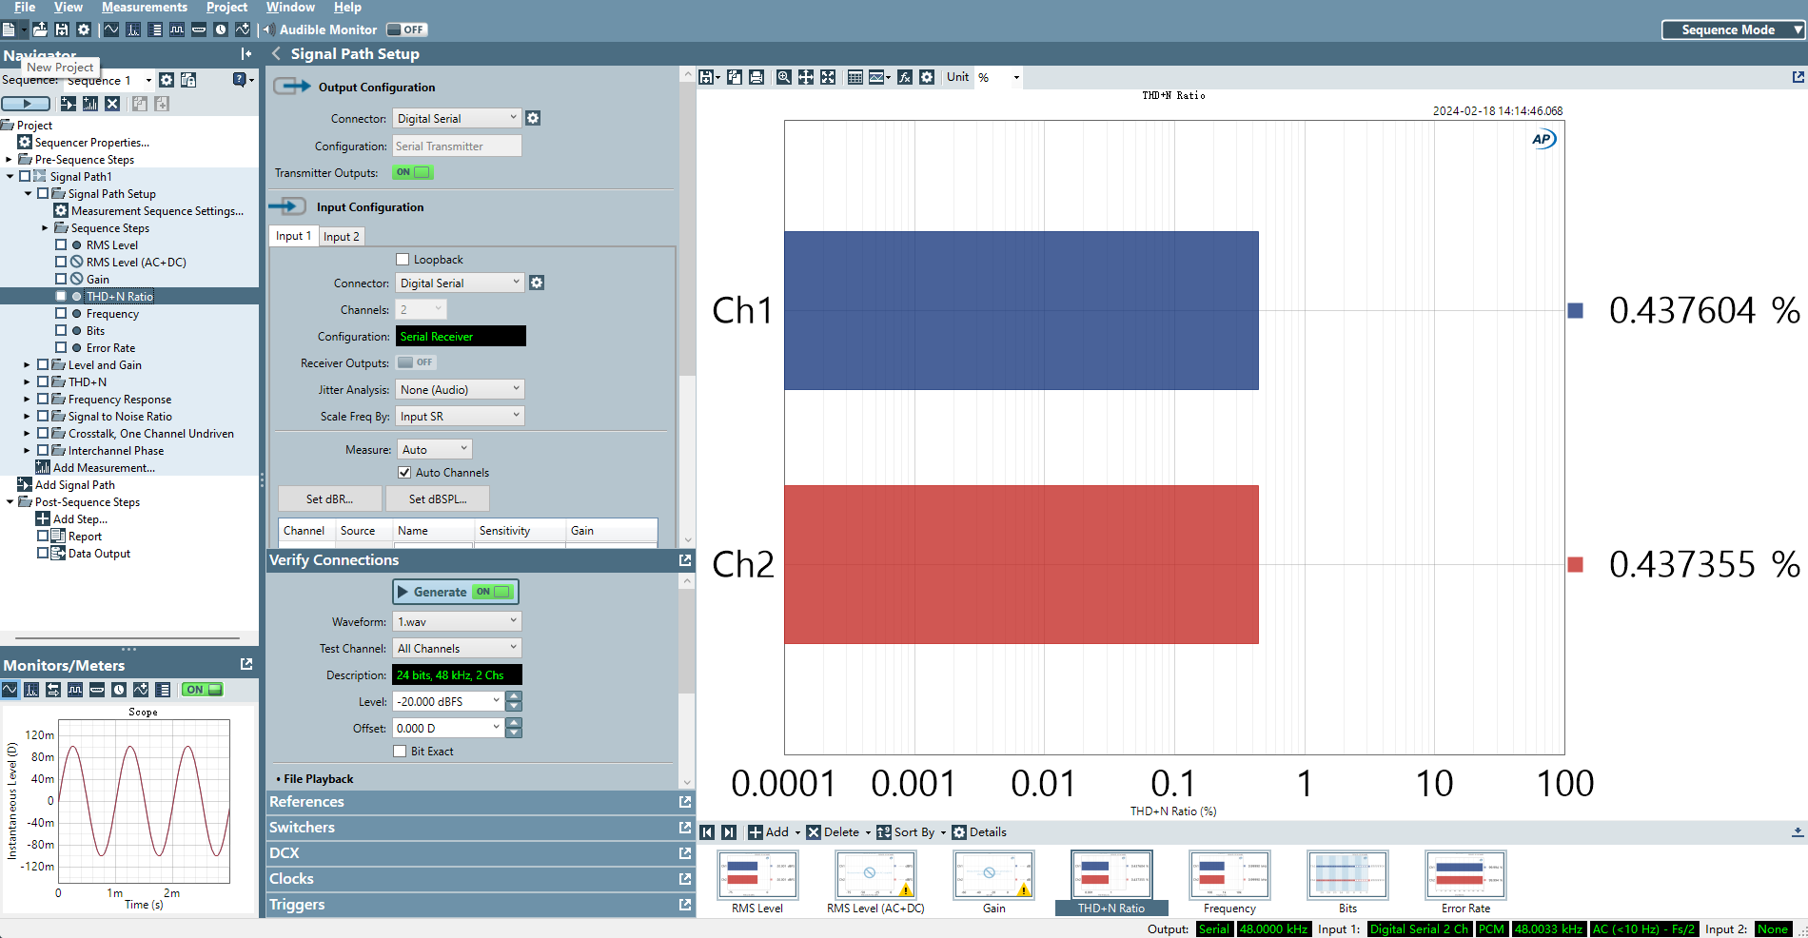The height and width of the screenshot is (938, 1808).
Task: Click the delete X icon below Sequence dropdown
Action: [x=112, y=104]
